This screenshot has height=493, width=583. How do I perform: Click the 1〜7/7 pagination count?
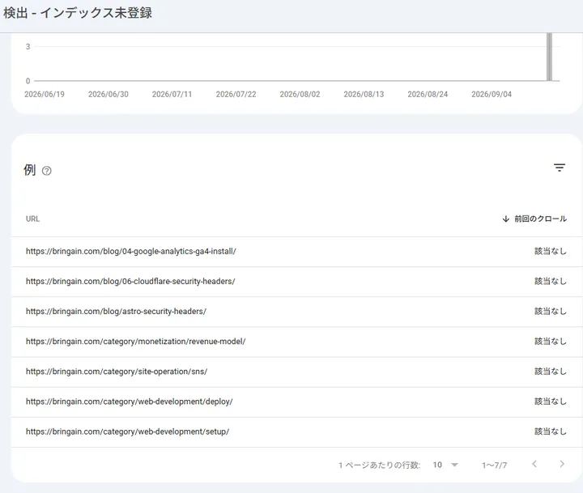point(494,465)
